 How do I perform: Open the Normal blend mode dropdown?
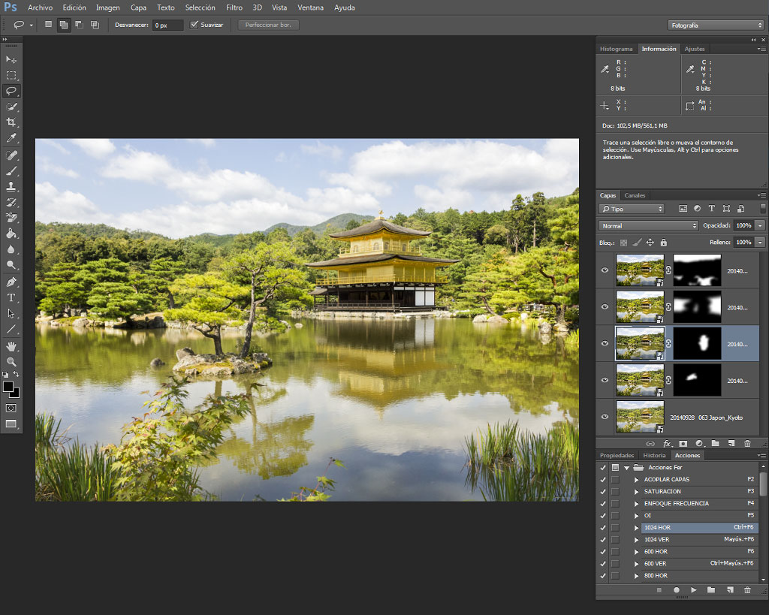tap(648, 225)
